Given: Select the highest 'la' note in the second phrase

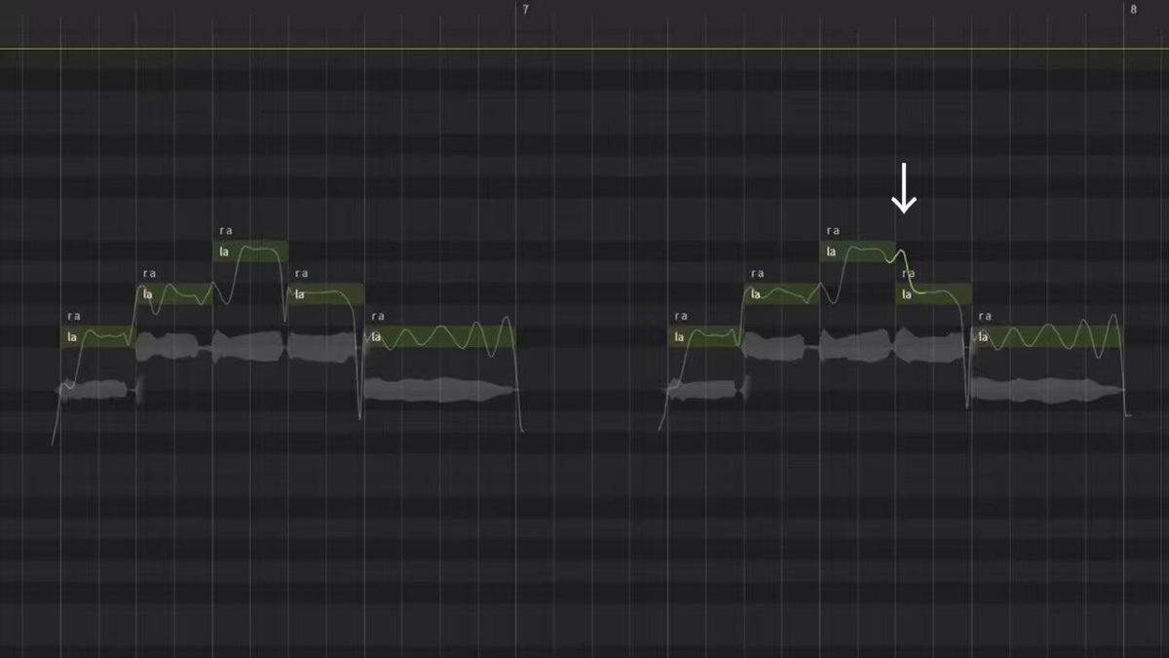Looking at the screenshot, I should pyautogui.click(x=857, y=252).
